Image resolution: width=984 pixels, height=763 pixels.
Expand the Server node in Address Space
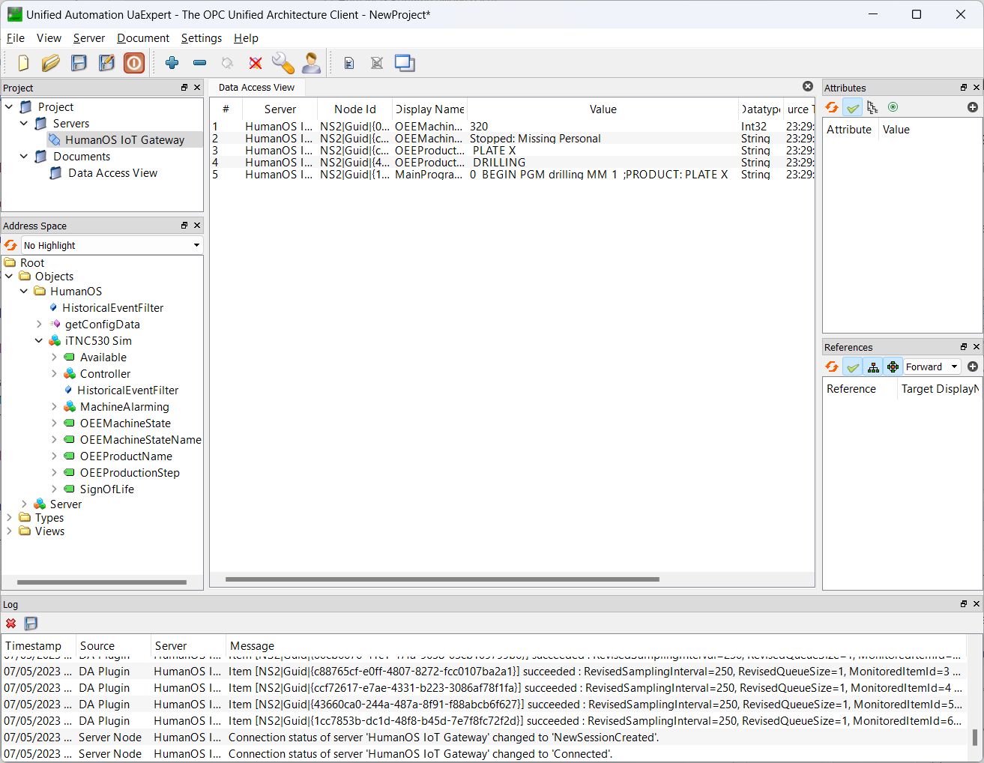pos(24,504)
